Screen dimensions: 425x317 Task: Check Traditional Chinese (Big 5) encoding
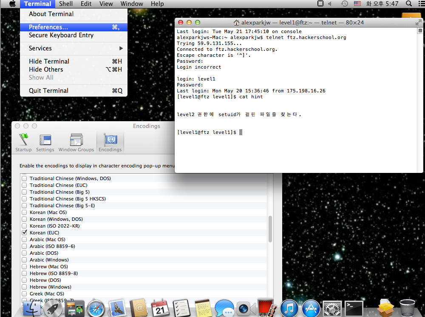coord(25,192)
